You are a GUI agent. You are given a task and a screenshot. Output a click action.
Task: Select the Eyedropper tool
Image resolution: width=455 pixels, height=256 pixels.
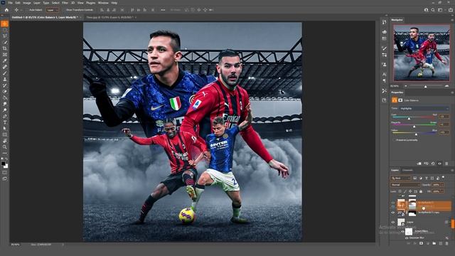pyautogui.click(x=5, y=60)
